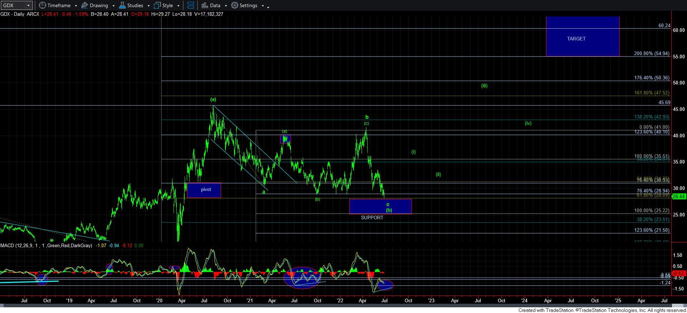Click the blue chart link icon
Image resolution: width=687 pixels, height=313 pixels.
[x=190, y=5]
